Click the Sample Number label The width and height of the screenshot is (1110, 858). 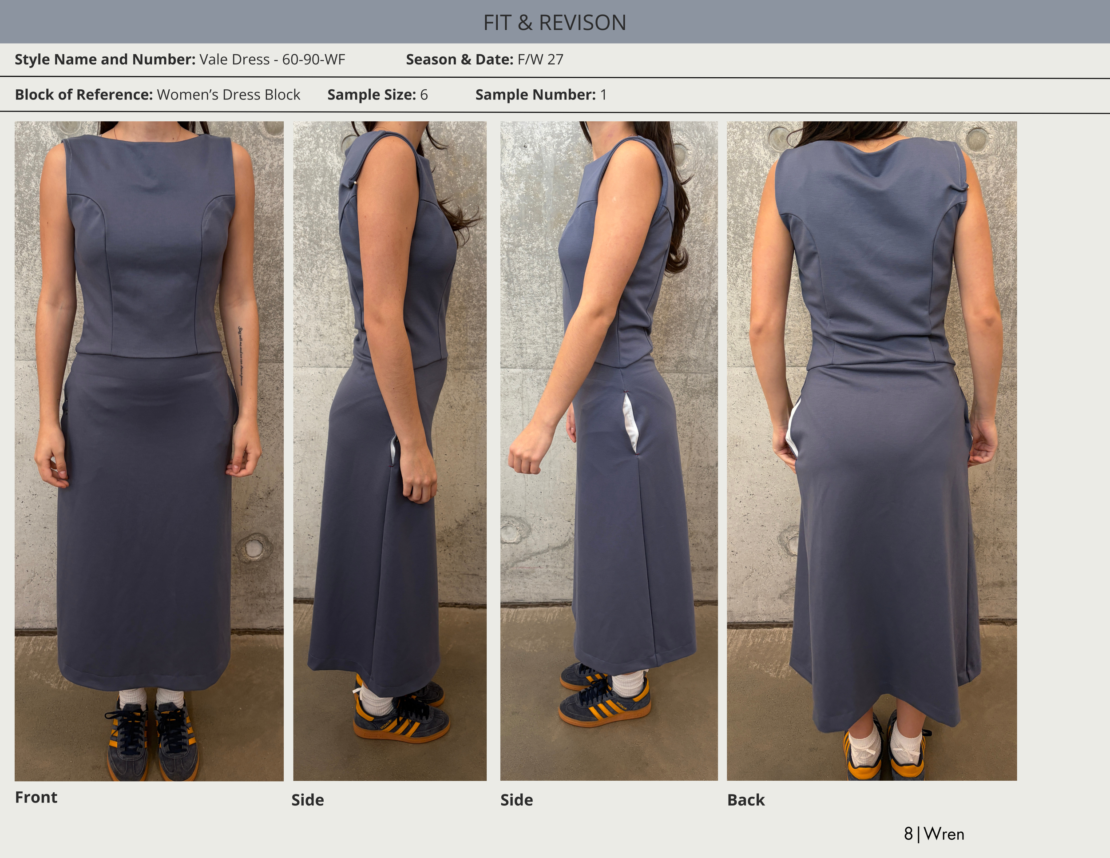click(x=535, y=95)
